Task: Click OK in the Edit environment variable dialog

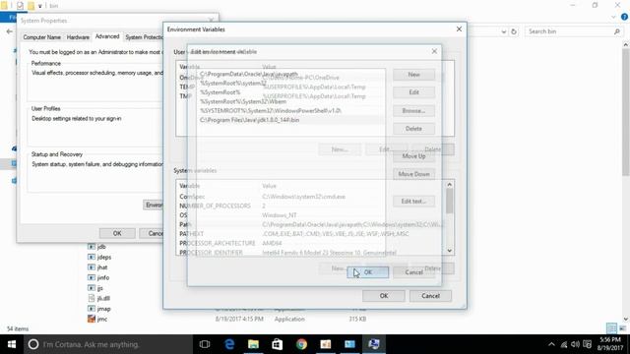Action: [367, 272]
